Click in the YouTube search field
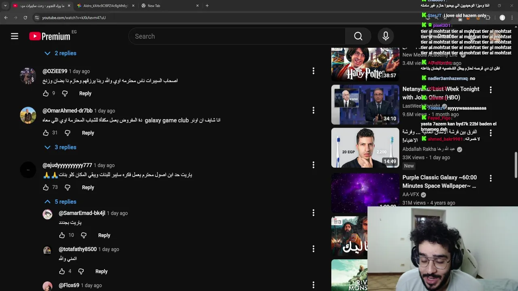 click(237, 36)
